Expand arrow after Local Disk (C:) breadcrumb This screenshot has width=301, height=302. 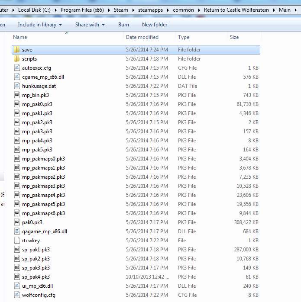coord(56,10)
